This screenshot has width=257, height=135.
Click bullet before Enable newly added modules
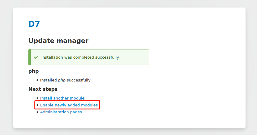[x=37, y=105]
